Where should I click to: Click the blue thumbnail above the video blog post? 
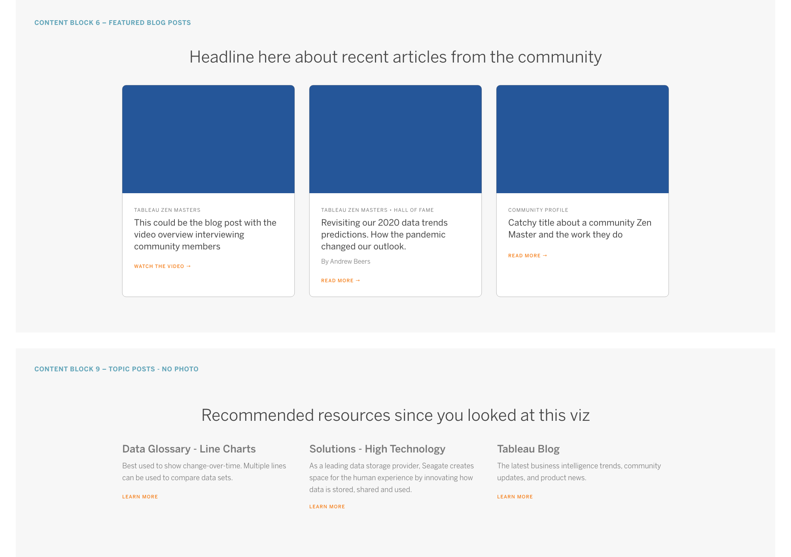pyautogui.click(x=208, y=139)
